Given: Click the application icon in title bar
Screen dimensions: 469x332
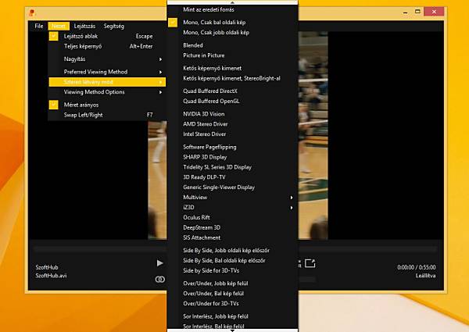Looking at the screenshot, I should click(x=32, y=12).
